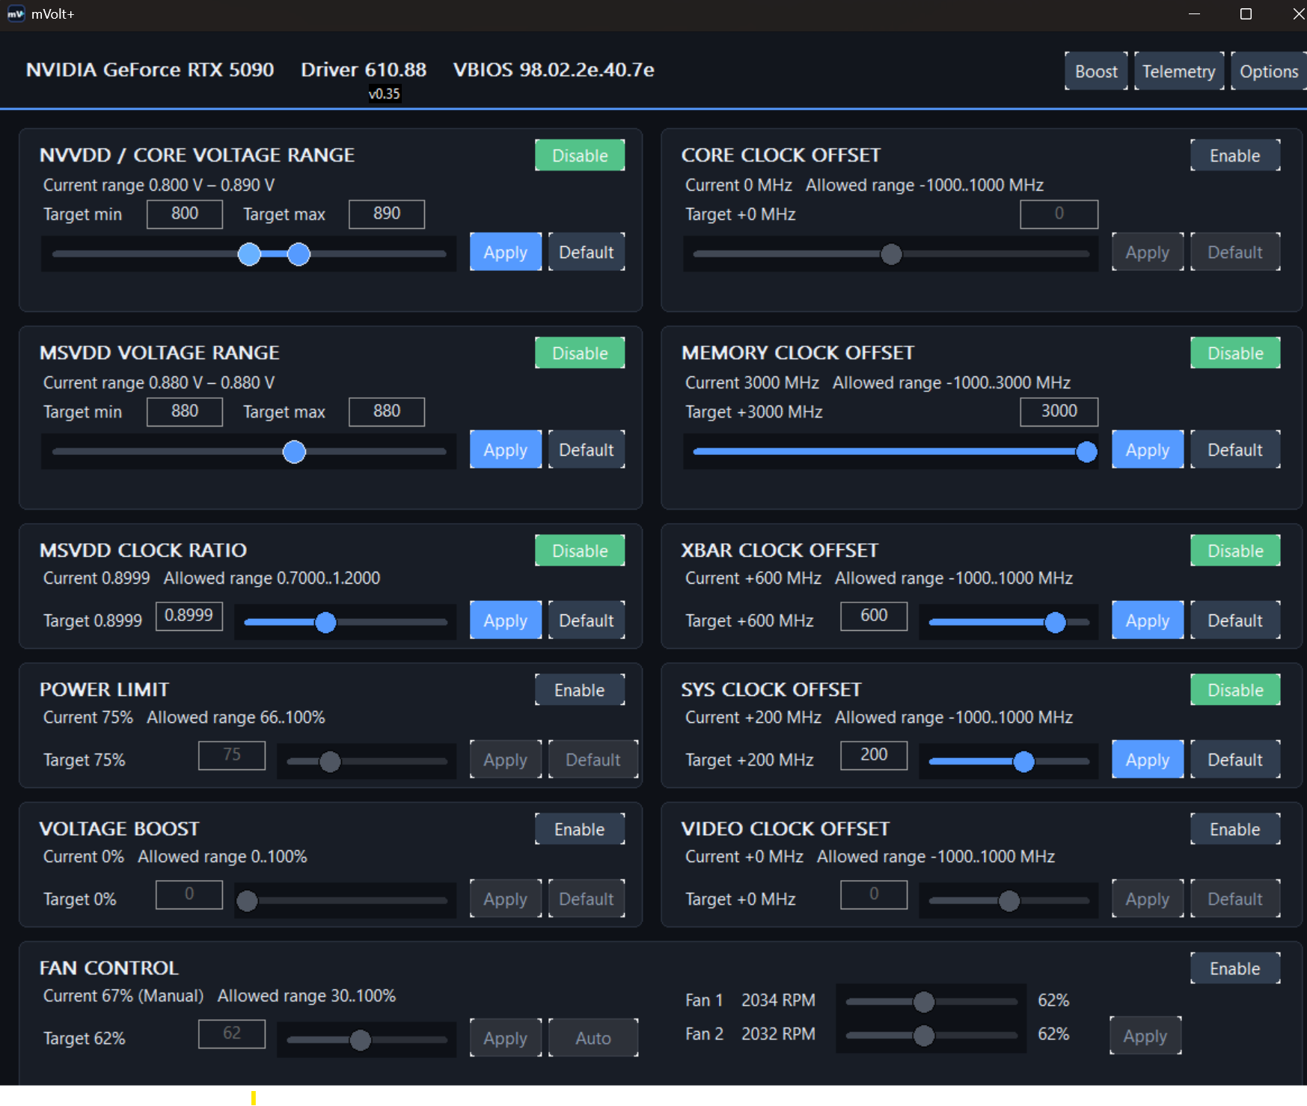Disable the XBAR Clock Offset control
This screenshot has height=1106, width=1307.
click(x=1235, y=551)
